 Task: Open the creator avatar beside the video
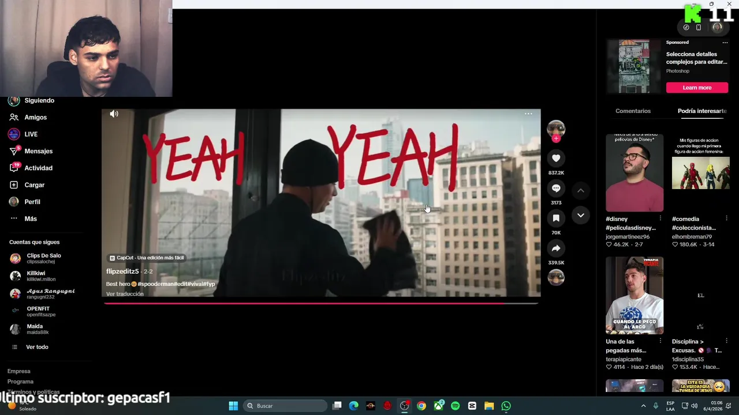point(556,128)
